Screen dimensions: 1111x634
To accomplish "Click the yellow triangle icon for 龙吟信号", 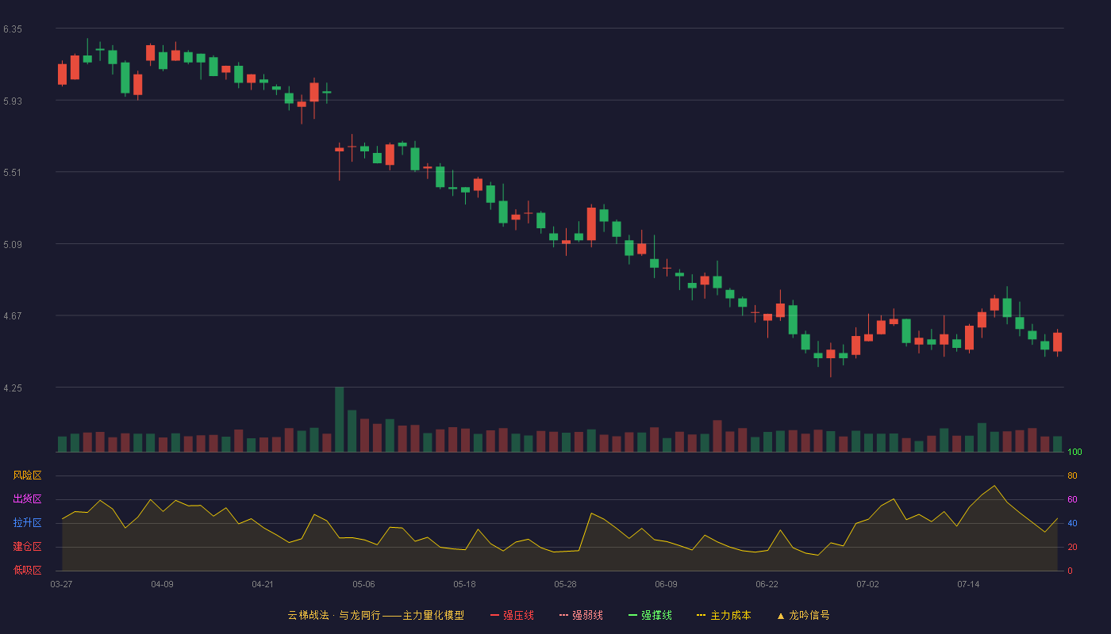I will [x=781, y=615].
